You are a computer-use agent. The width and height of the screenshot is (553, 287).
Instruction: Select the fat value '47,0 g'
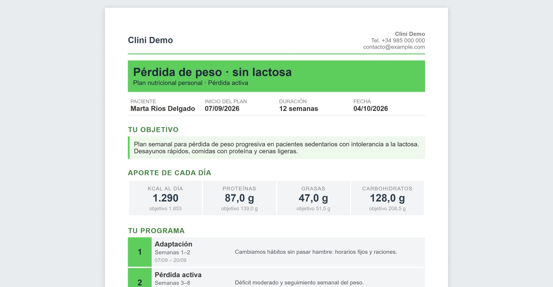click(313, 198)
